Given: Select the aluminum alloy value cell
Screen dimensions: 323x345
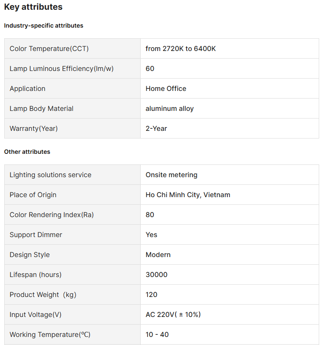Looking at the screenshot, I should tap(170, 108).
